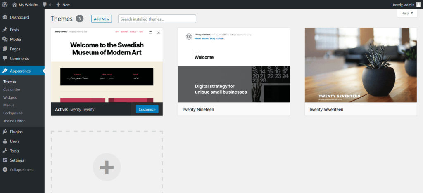Select the Twenty Nineteen theme screenshot
Image resolution: width=423 pixels, height=193 pixels.
coord(234,65)
